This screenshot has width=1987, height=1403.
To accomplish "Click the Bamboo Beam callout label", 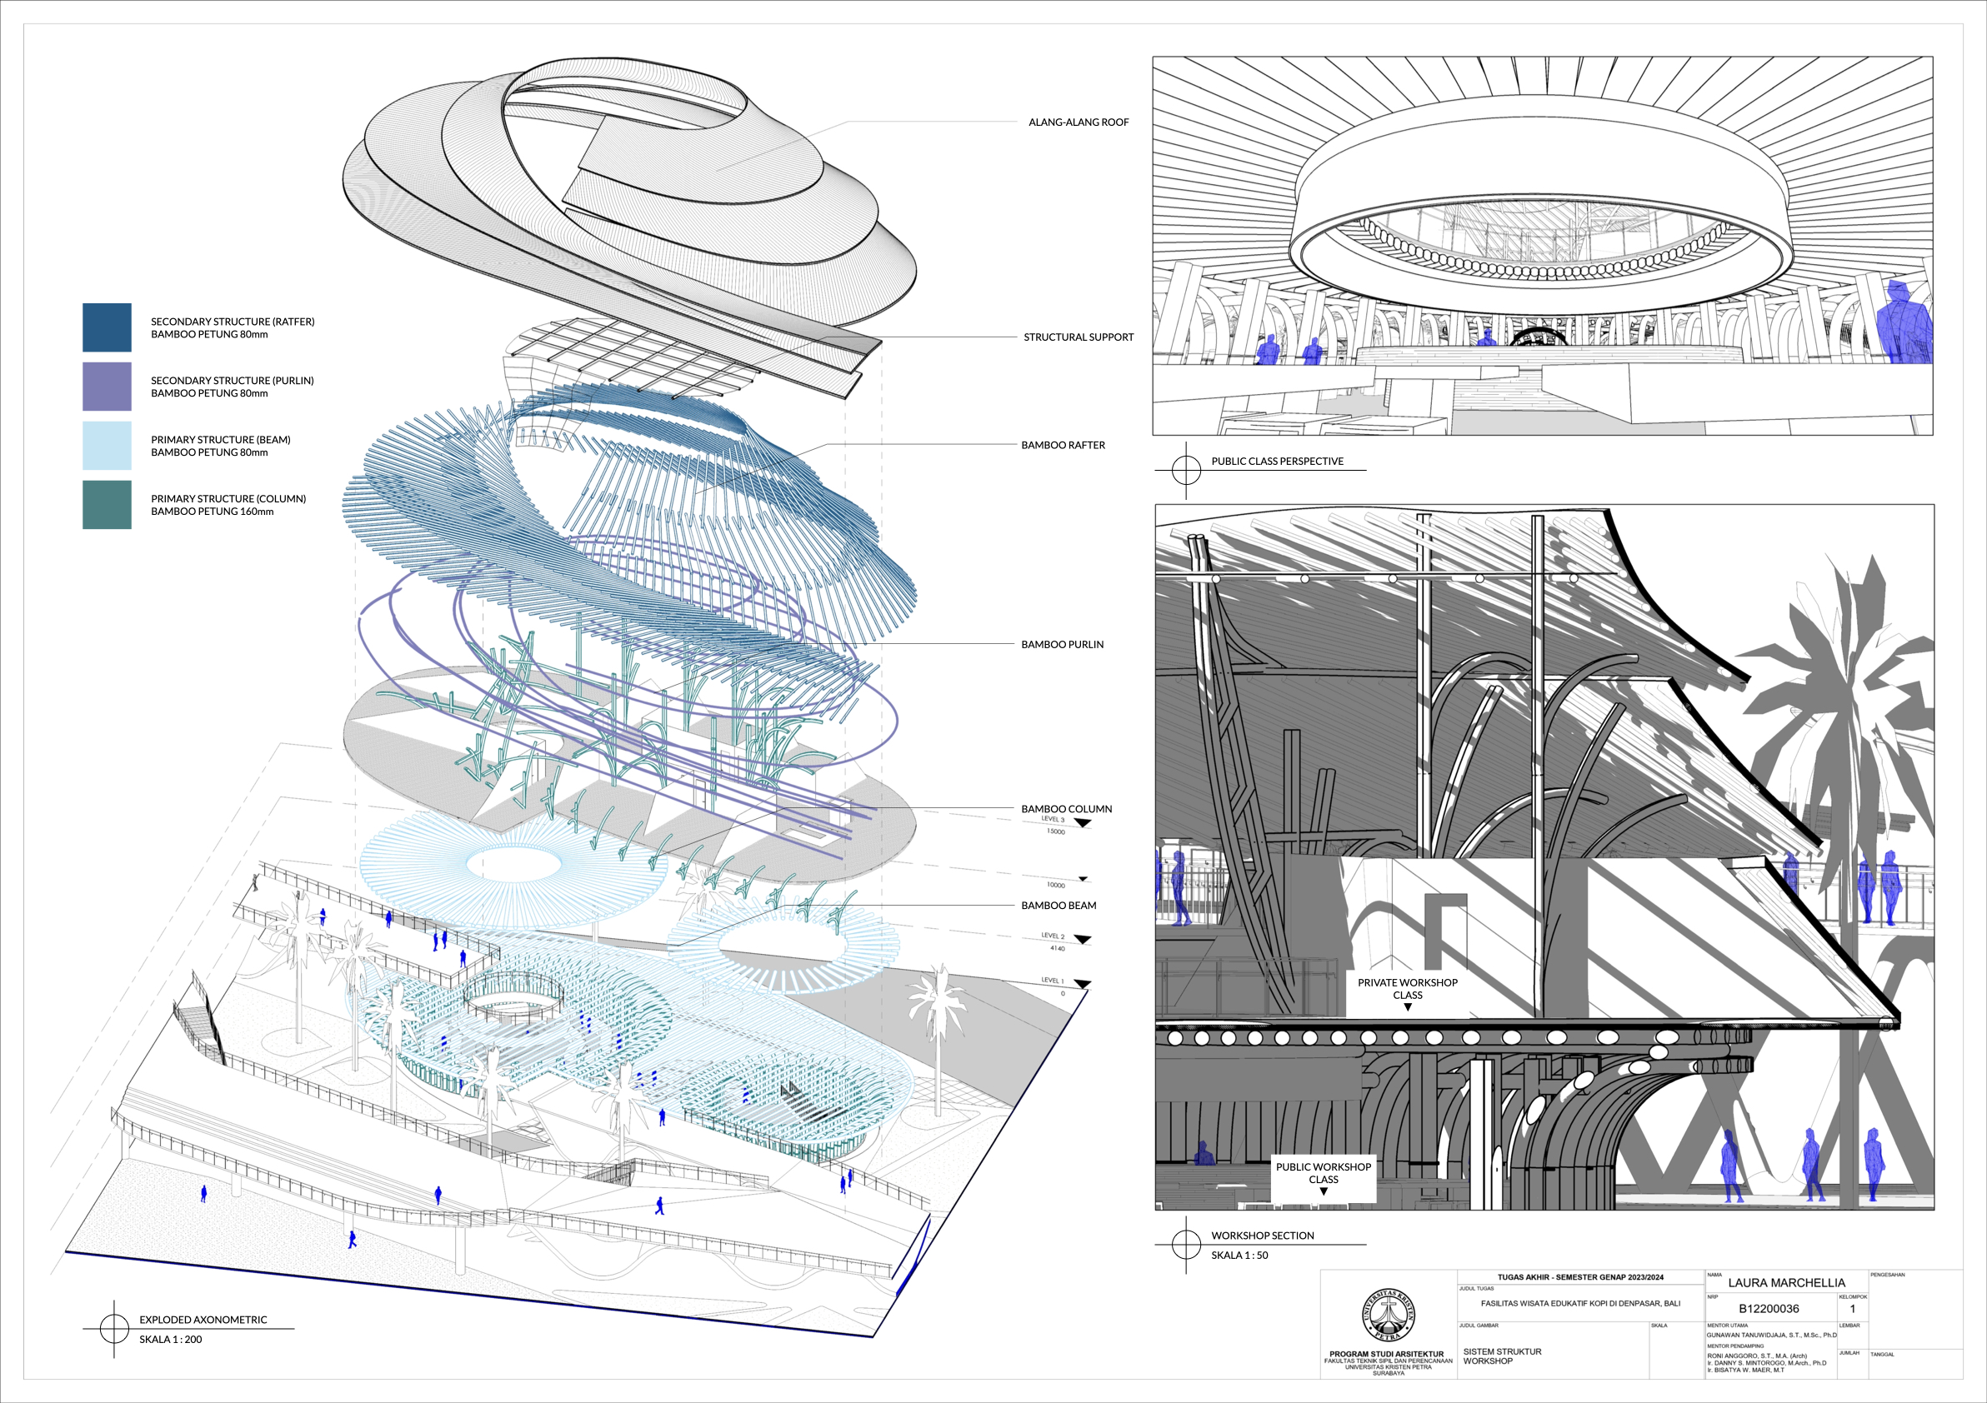I will tap(1058, 906).
